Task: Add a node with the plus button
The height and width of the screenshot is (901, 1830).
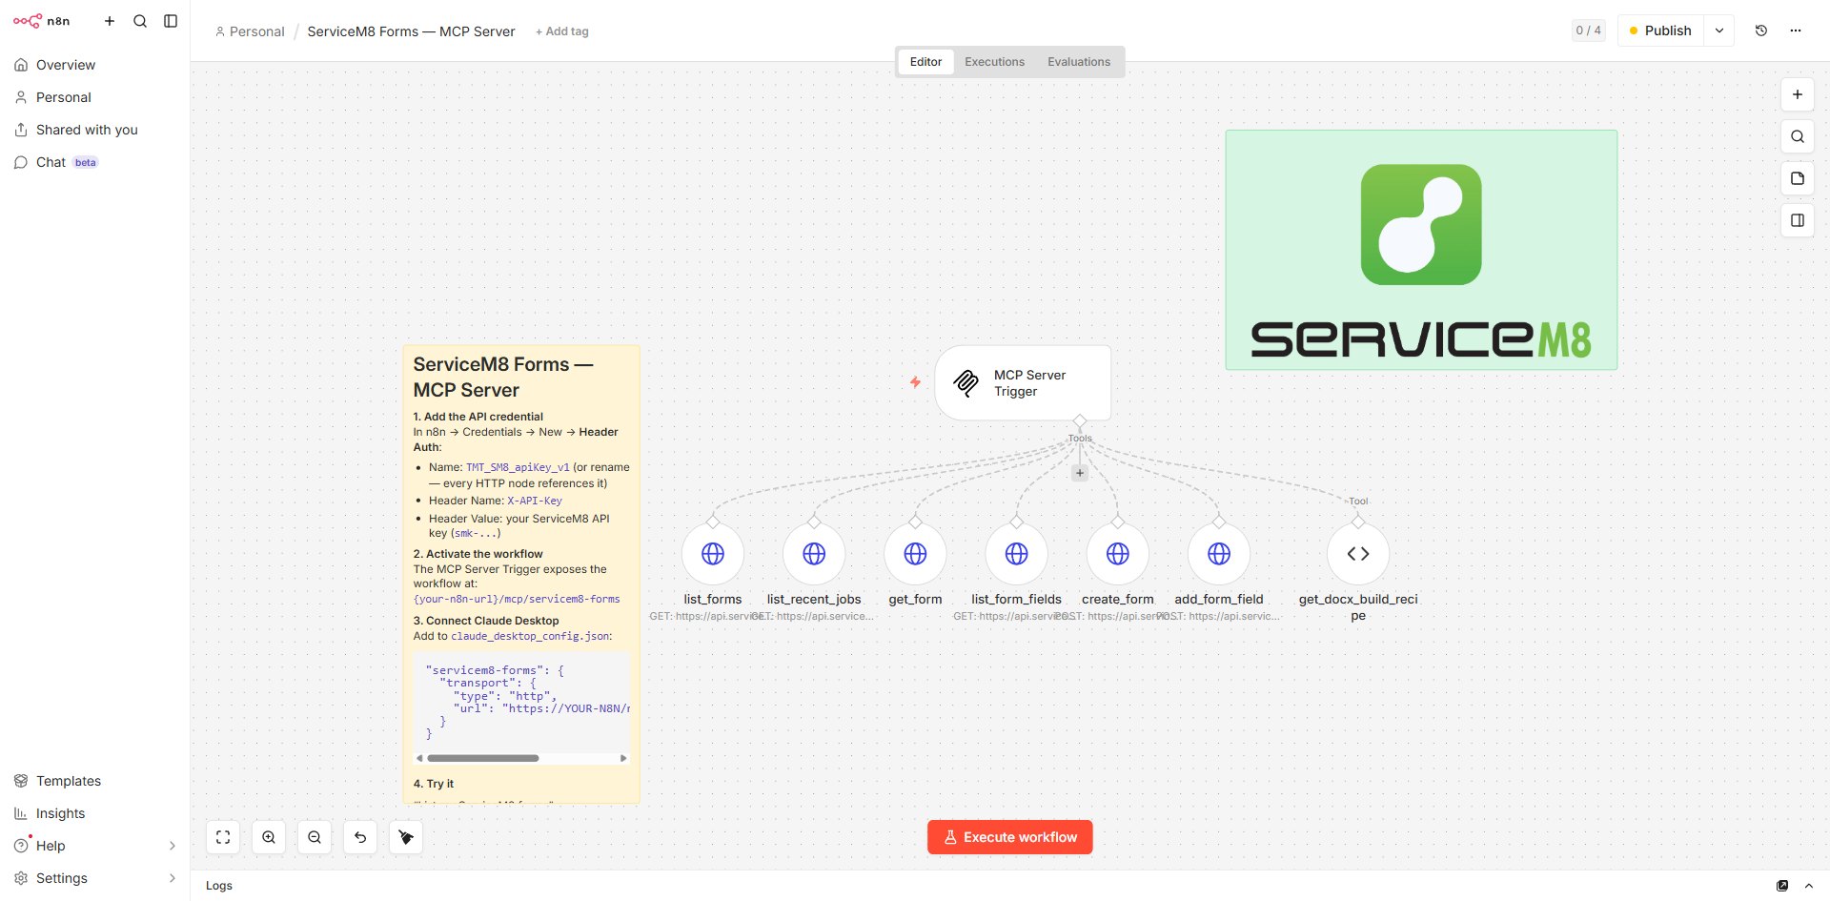Action: pos(1798,94)
